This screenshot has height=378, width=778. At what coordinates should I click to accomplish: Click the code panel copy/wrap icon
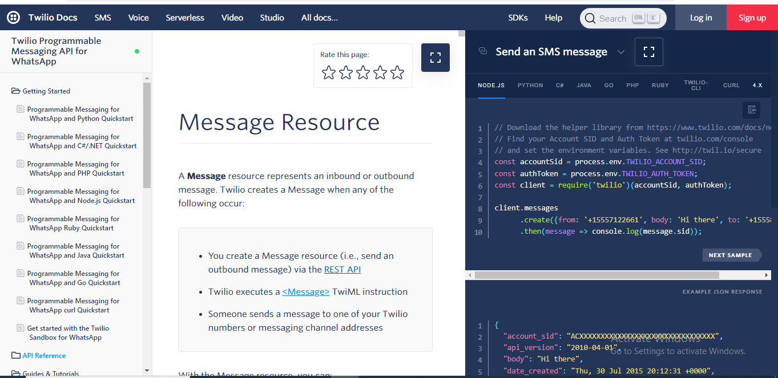[x=751, y=110]
